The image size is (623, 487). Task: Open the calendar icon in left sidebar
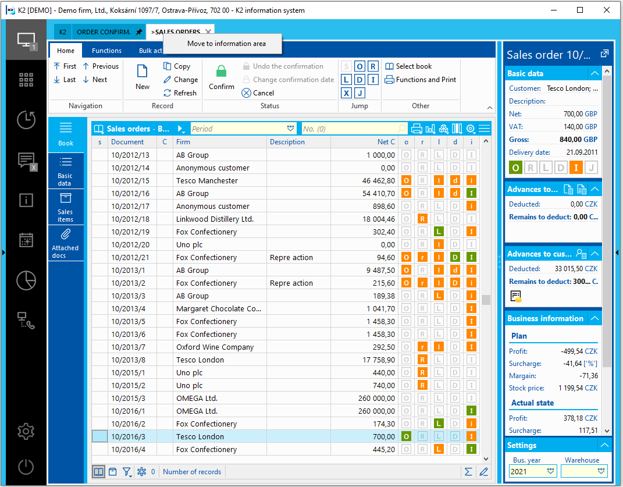click(26, 240)
